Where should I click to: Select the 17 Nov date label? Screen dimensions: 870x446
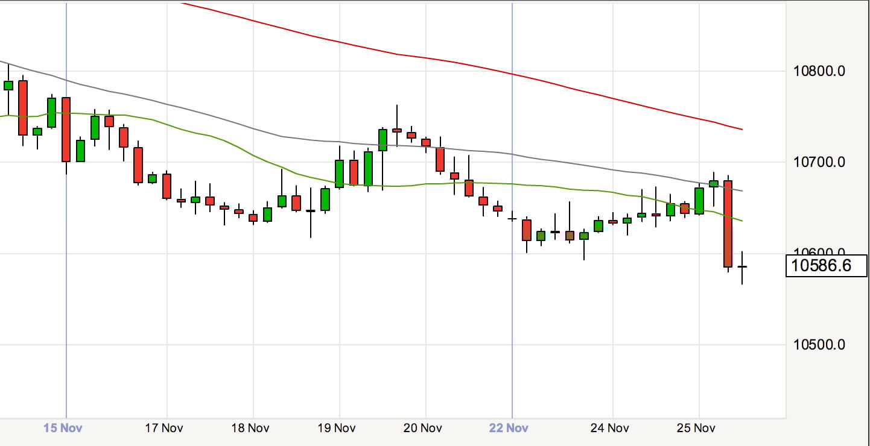pyautogui.click(x=164, y=429)
